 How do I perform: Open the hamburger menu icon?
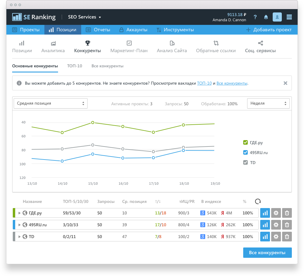click(289, 17)
